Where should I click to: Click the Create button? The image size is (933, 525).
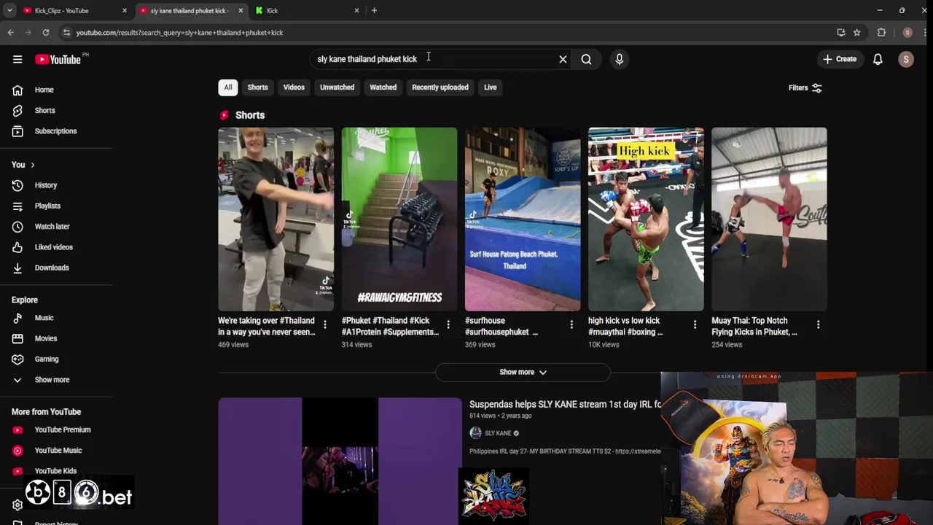tap(840, 59)
